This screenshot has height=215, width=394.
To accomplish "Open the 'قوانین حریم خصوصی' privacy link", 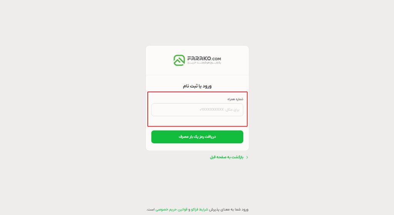I will [171, 209].
